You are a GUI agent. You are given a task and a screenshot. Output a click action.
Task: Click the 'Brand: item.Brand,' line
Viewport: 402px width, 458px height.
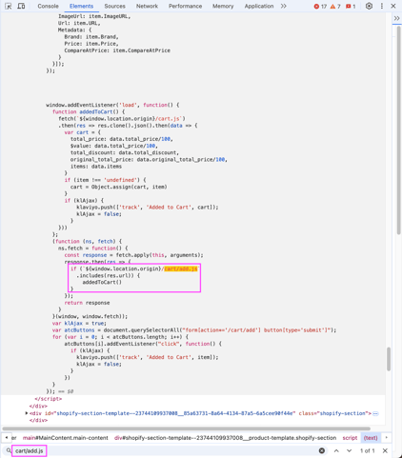(91, 37)
